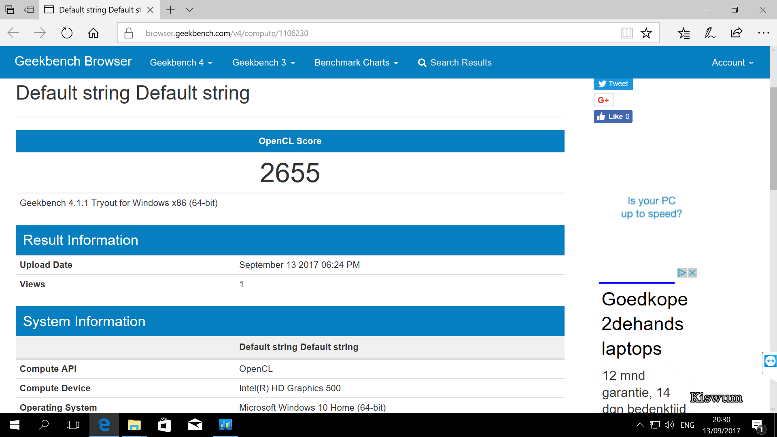
Task: Click the Google Plus share button
Action: 604,100
